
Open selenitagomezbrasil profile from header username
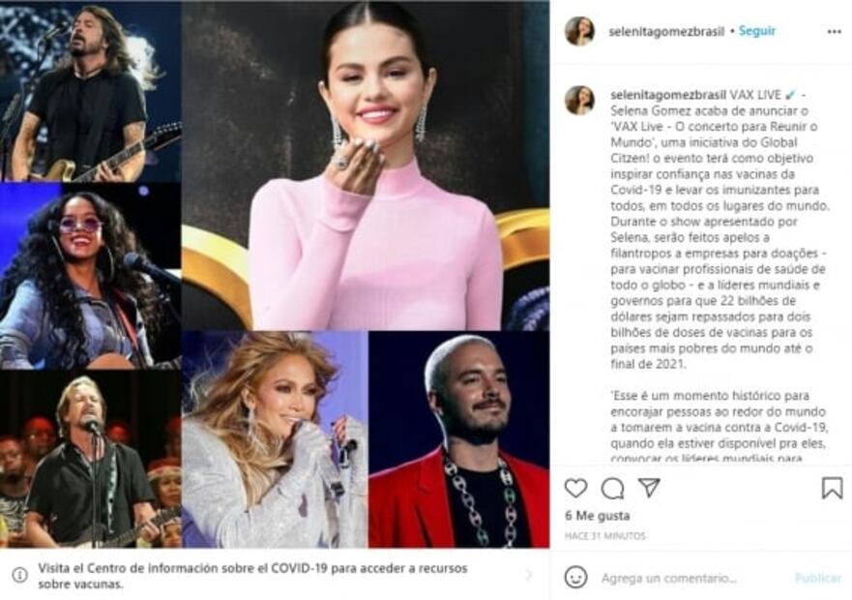tap(666, 32)
